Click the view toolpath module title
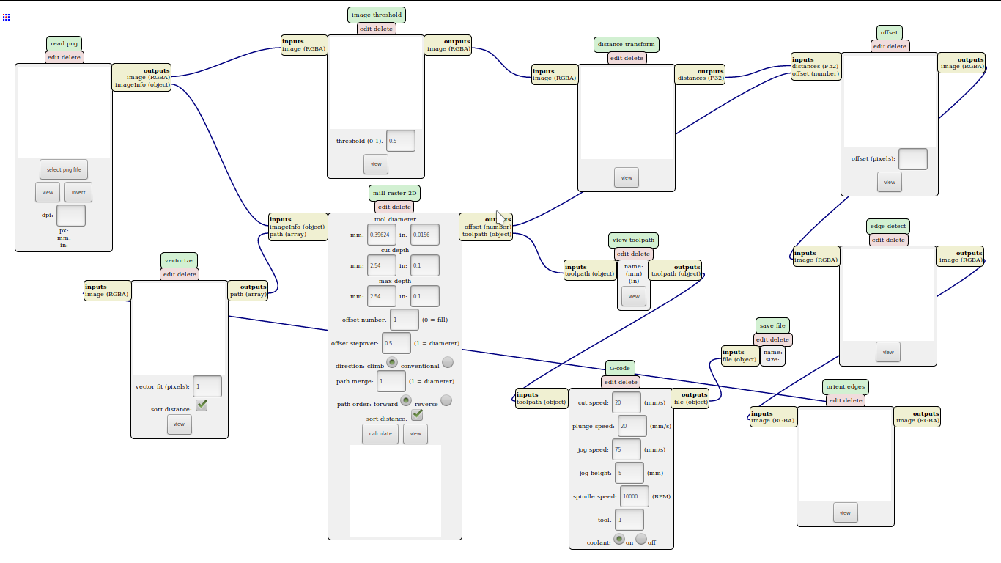1001x563 pixels. point(634,240)
